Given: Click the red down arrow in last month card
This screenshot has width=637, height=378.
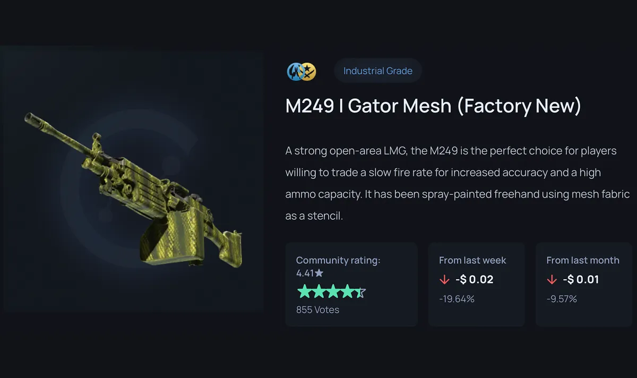Looking at the screenshot, I should pyautogui.click(x=552, y=280).
